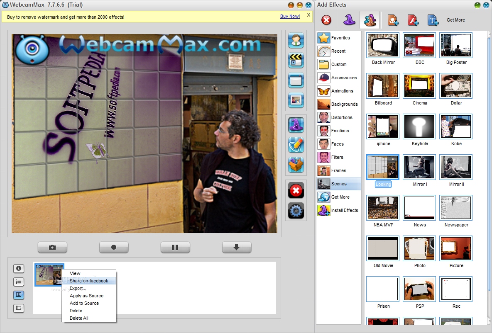
Task: Open the Accessories category
Action: [x=339, y=78]
